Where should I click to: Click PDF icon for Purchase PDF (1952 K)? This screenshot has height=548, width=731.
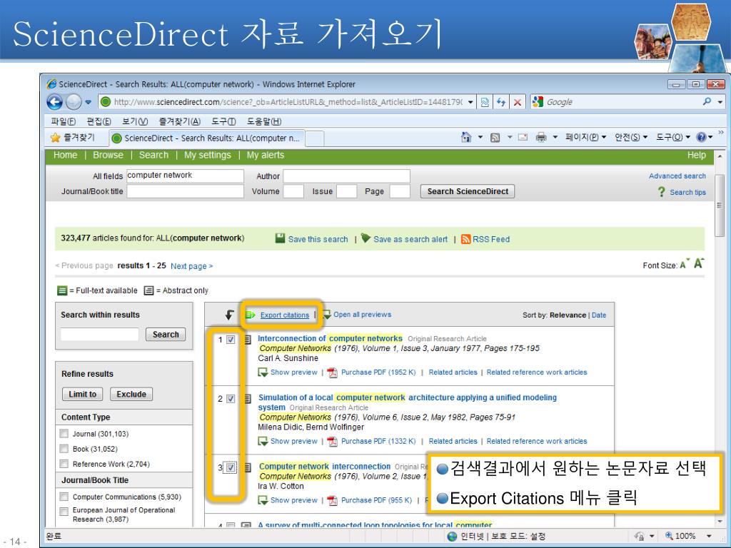pyautogui.click(x=332, y=372)
